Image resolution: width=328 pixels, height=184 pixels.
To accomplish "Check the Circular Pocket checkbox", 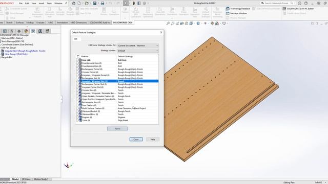I will pyautogui.click(x=77, y=72).
